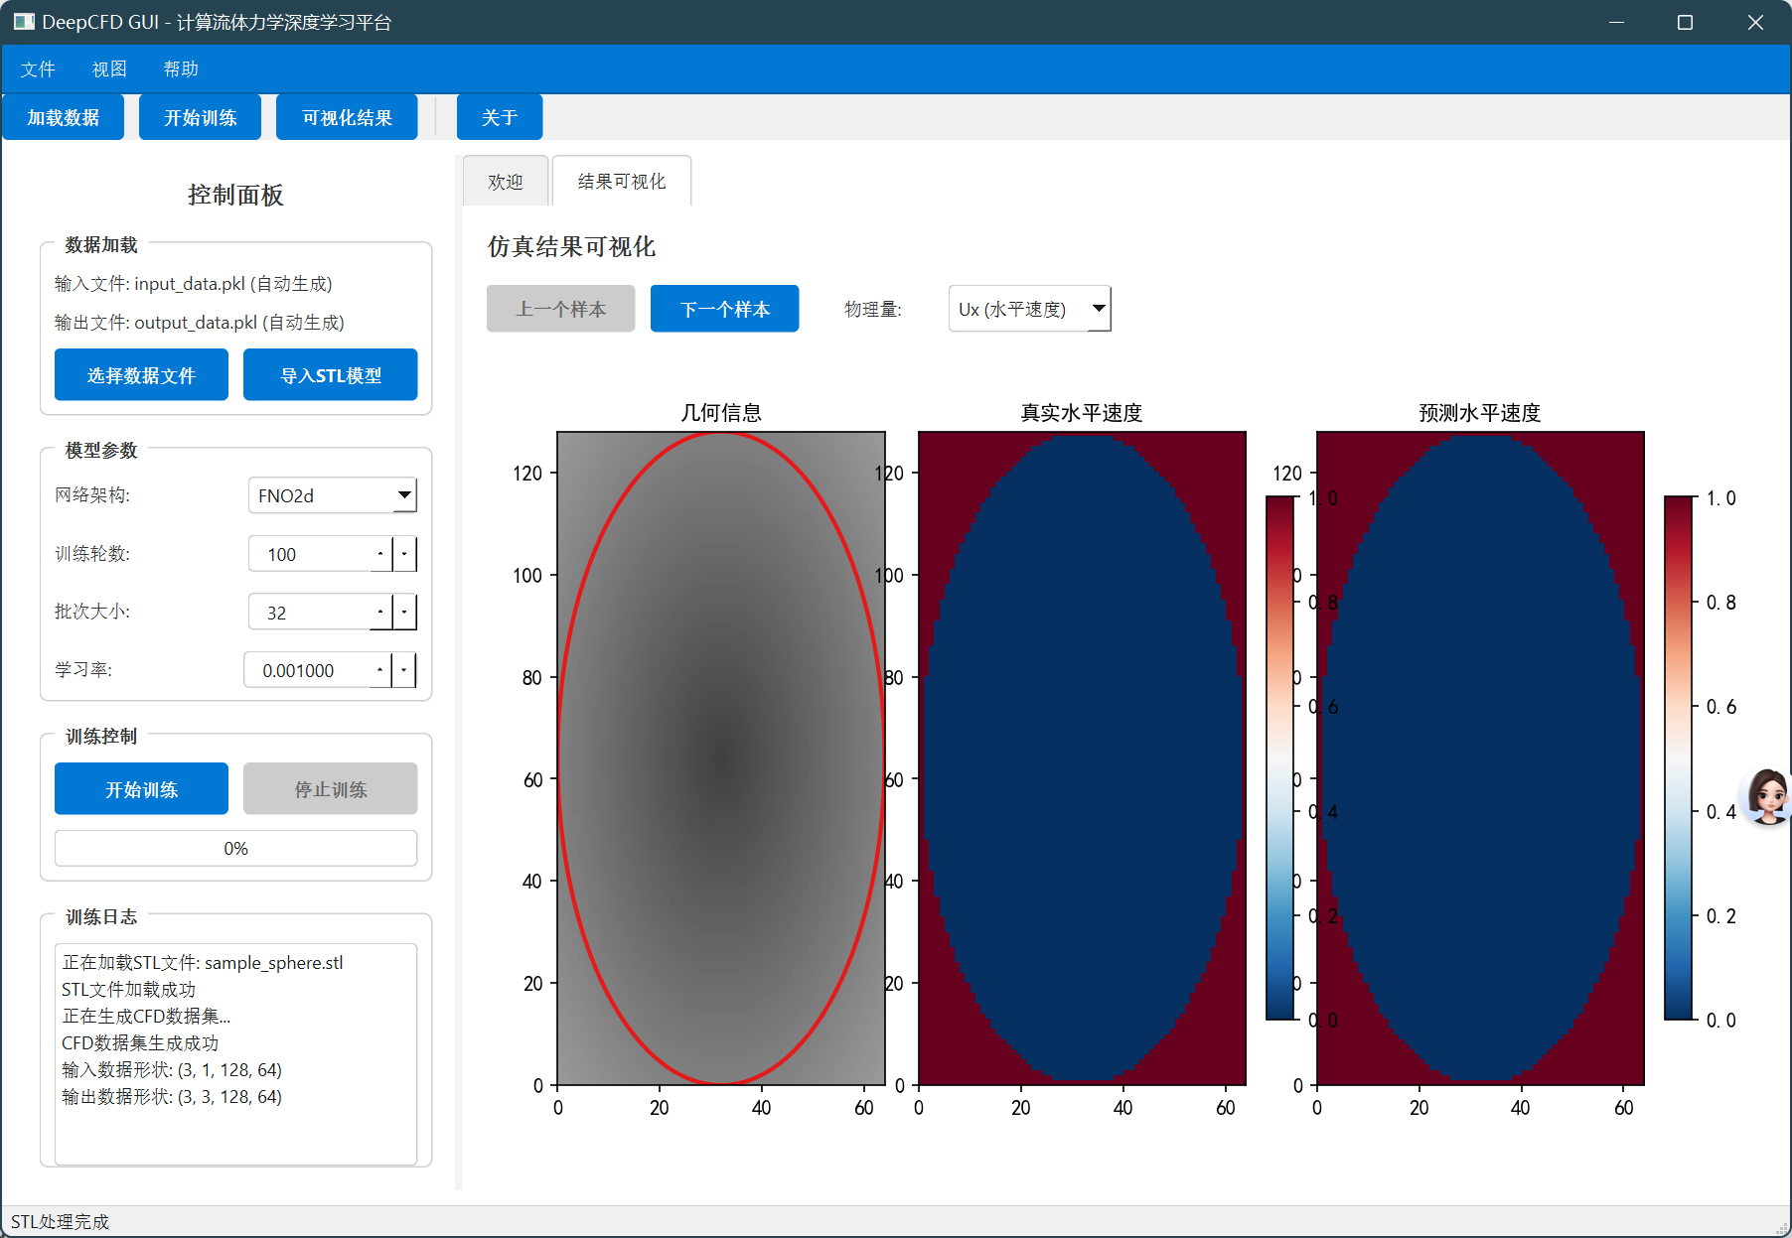Click 选择数据文件 to pick data files
The height and width of the screenshot is (1238, 1792).
pyautogui.click(x=140, y=374)
